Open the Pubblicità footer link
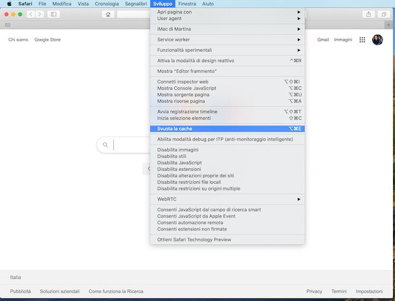 21,291
